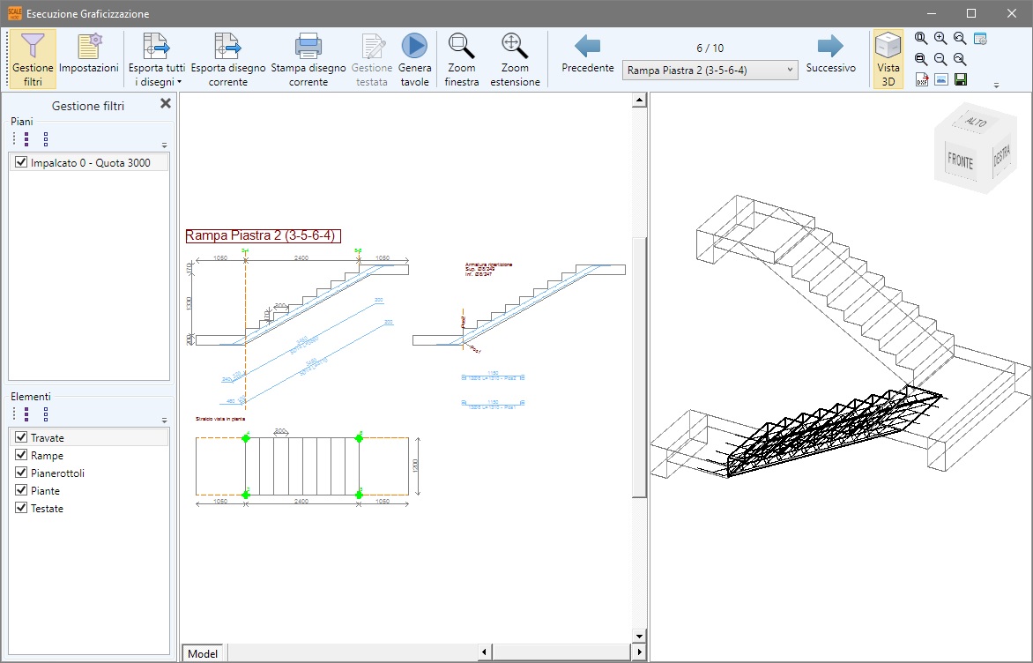
Task: Select the Travate label in Elementi
Action: [x=48, y=437]
